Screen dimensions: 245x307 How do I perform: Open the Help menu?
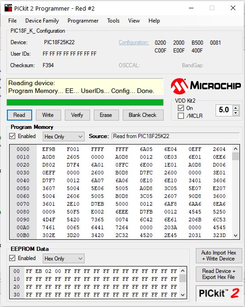click(x=154, y=21)
